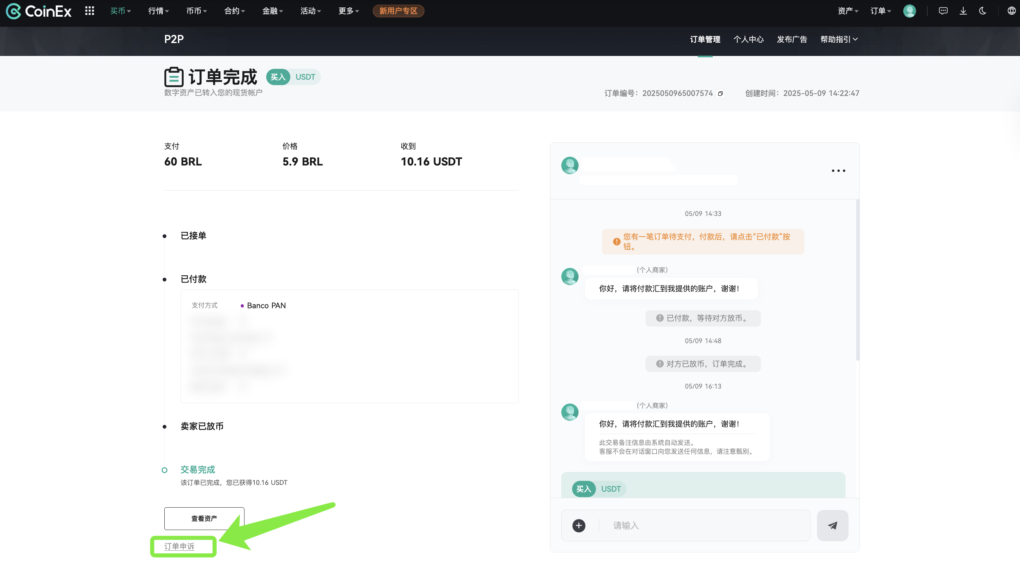The width and height of the screenshot is (1020, 569).
Task: Click the CoinEx logo
Action: [x=38, y=11]
